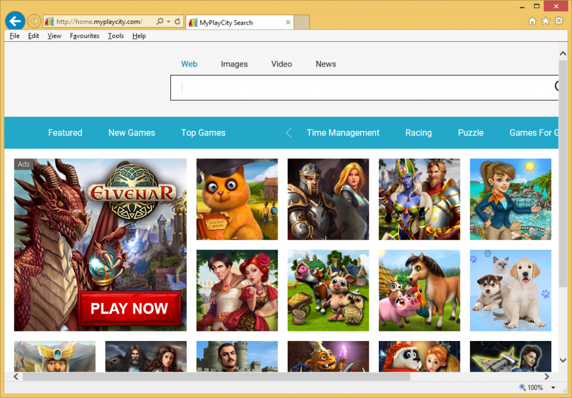Image resolution: width=572 pixels, height=398 pixels.
Task: Open the resort woman with orange scarf game
Action: pyautogui.click(x=511, y=199)
